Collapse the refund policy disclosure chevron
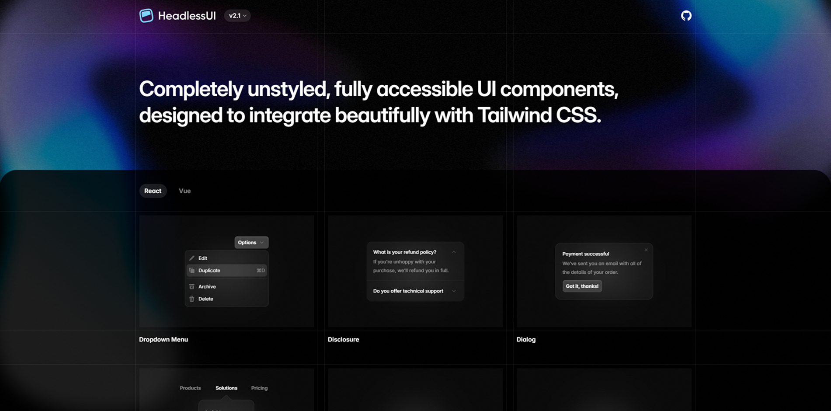This screenshot has width=831, height=411. click(454, 252)
